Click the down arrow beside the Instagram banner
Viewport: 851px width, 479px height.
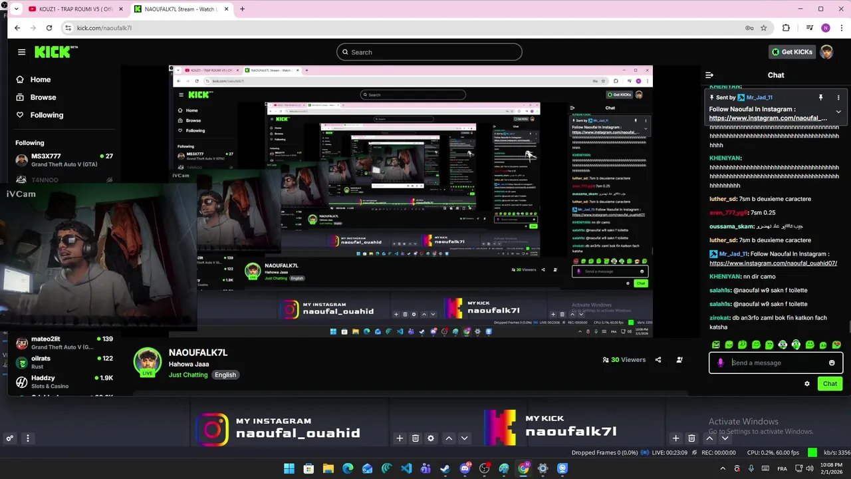(x=464, y=438)
